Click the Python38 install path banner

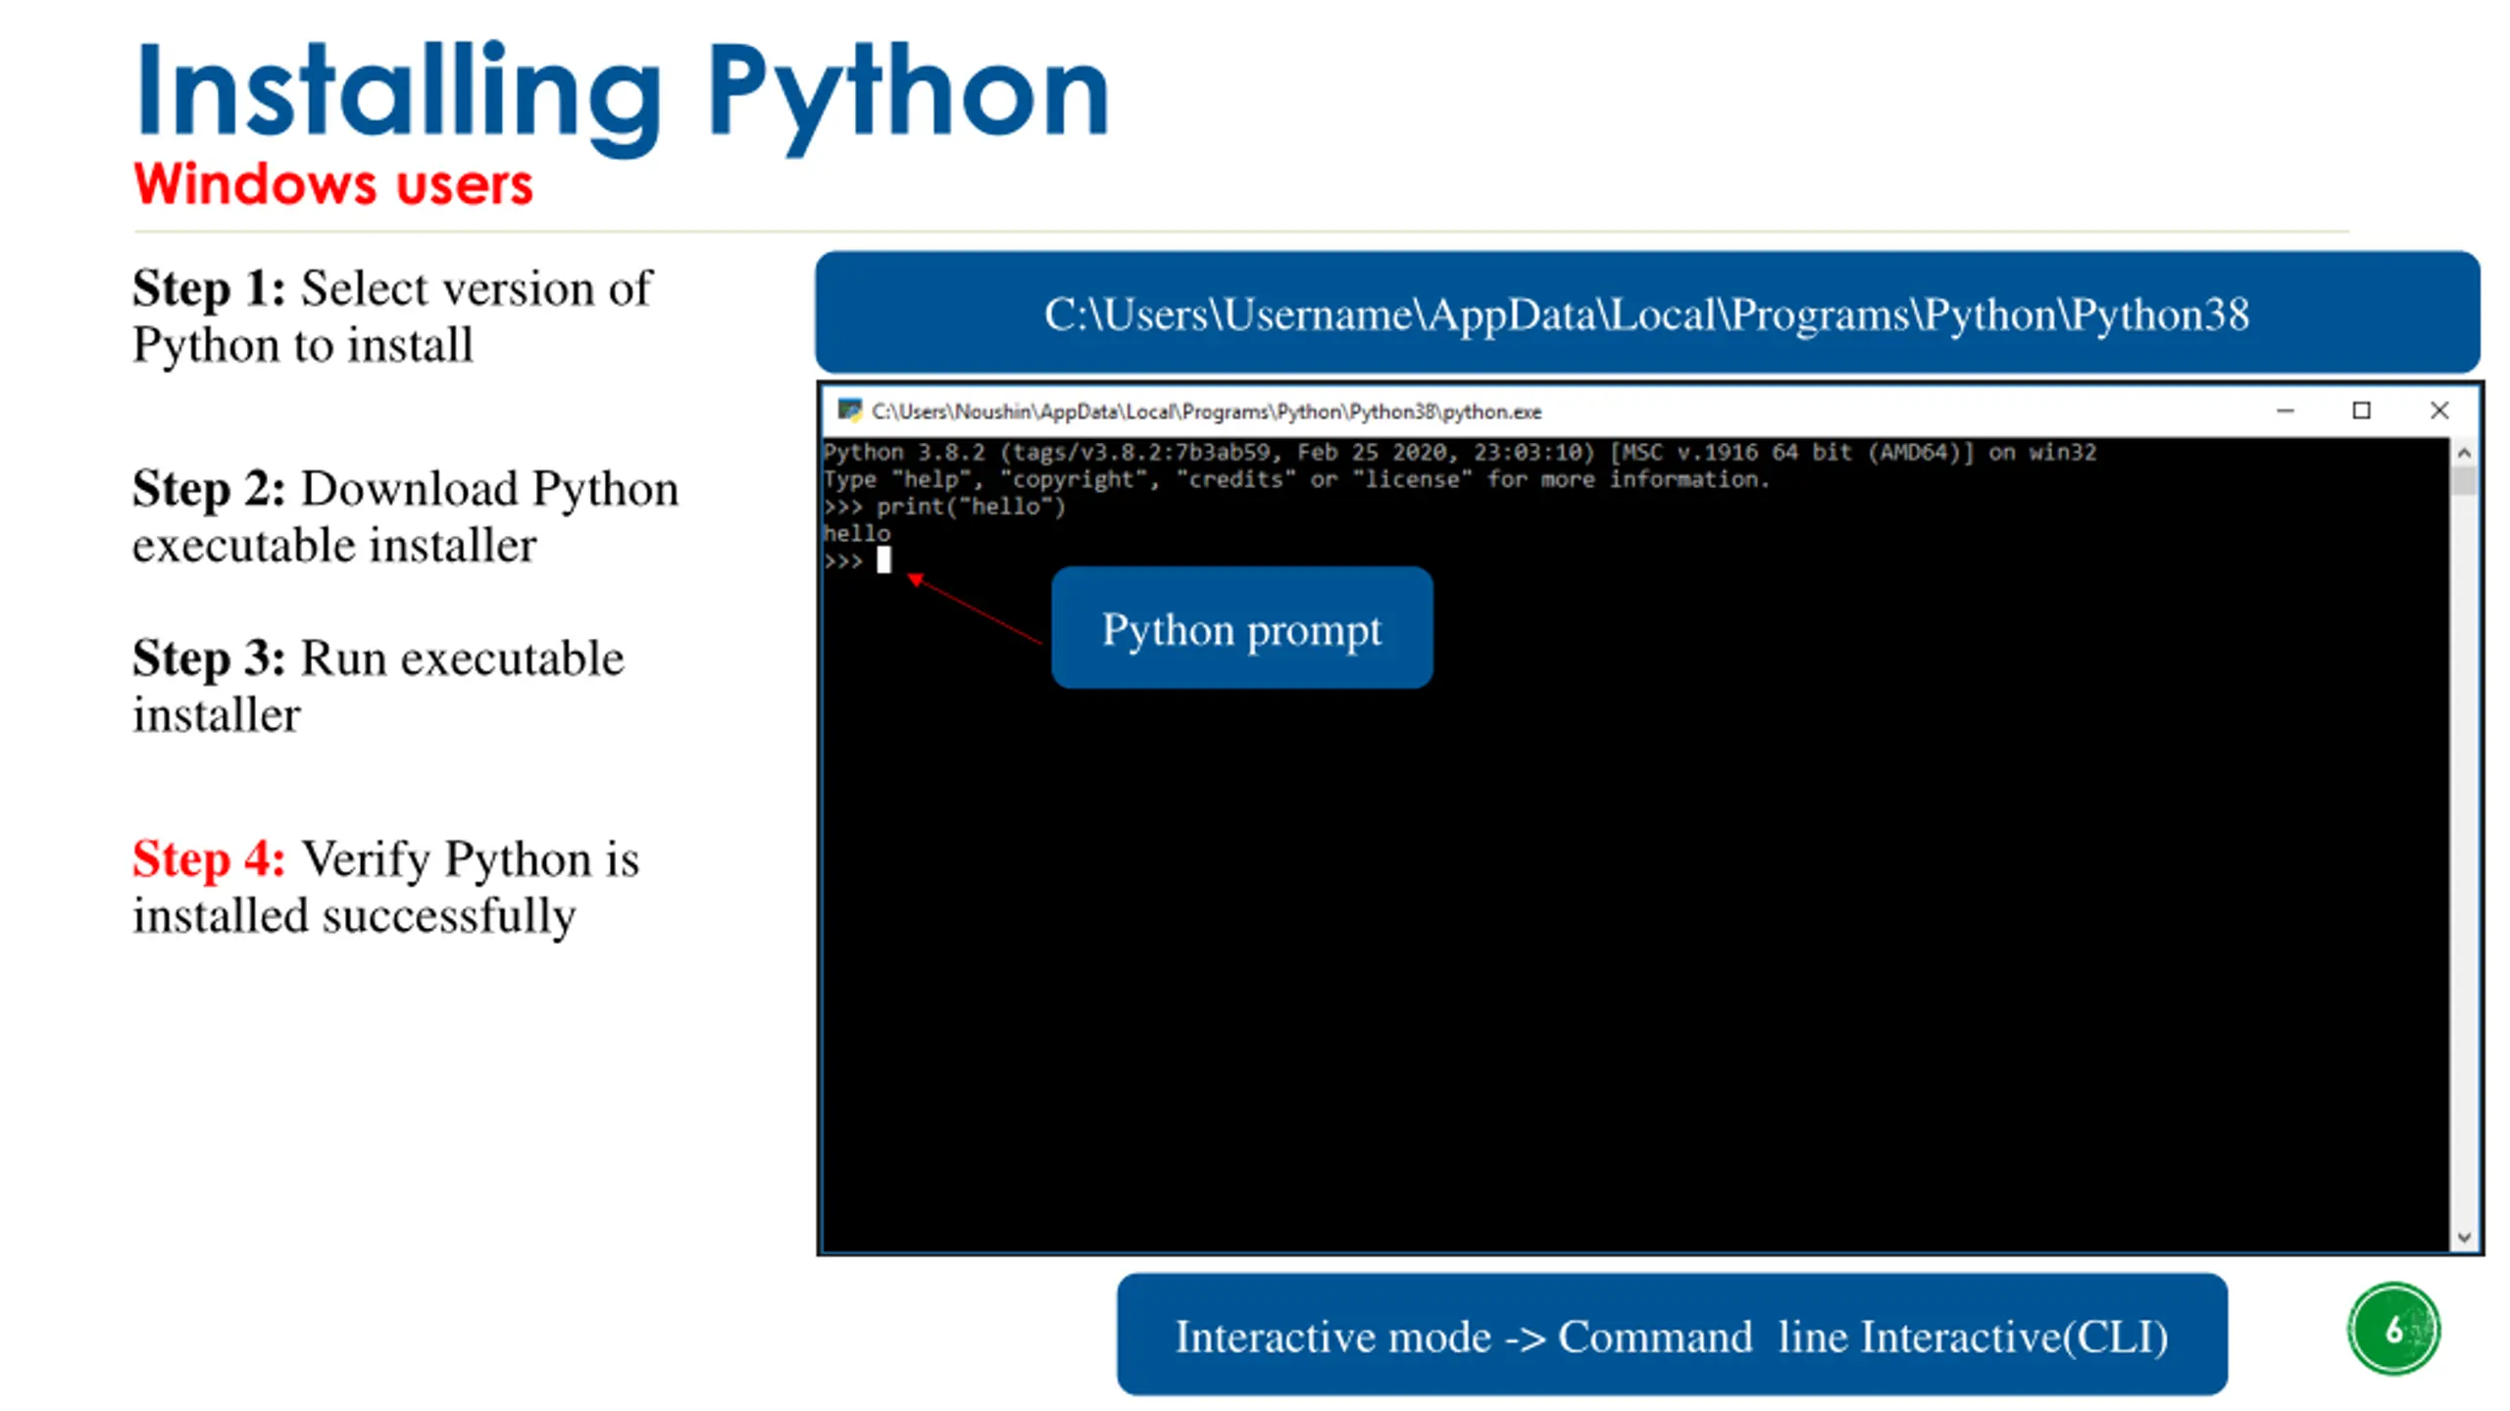coord(1646,314)
